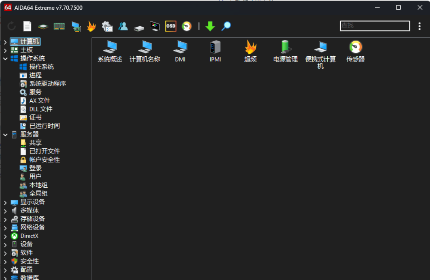Expand the 软件 tree node chevron
Screen dimensions: 430x280
pos(5,253)
